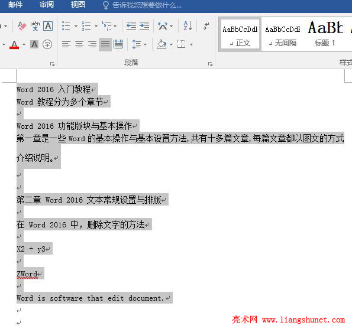Align text right
The height and width of the screenshot is (329, 352).
point(92,44)
